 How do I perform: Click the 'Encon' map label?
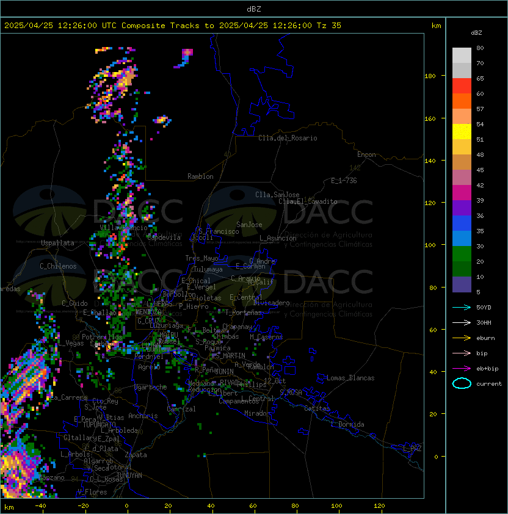coord(366,154)
